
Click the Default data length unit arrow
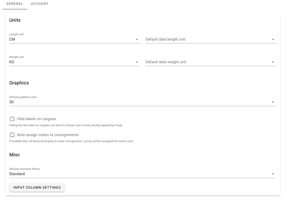click(273, 39)
